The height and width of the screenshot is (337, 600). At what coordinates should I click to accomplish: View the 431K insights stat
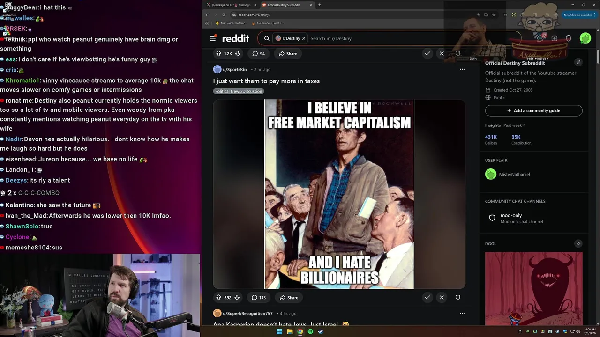click(491, 139)
